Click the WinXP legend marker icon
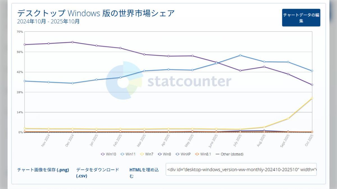 click(177, 154)
